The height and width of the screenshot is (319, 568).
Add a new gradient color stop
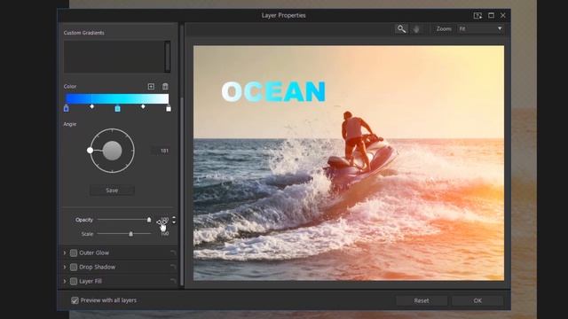(x=151, y=86)
